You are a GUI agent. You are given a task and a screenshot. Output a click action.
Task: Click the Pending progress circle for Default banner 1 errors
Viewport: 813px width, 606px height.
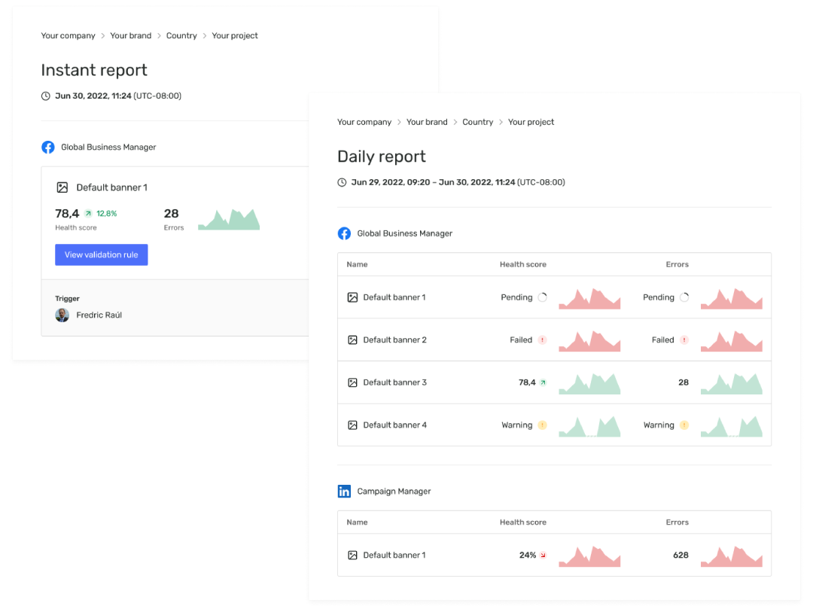[x=684, y=297]
